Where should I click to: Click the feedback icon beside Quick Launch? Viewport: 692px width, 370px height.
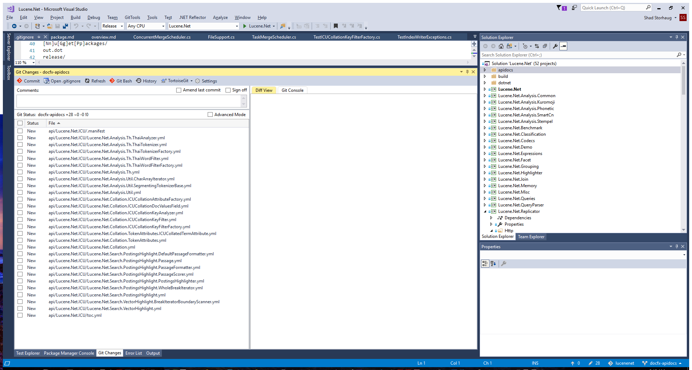574,8
